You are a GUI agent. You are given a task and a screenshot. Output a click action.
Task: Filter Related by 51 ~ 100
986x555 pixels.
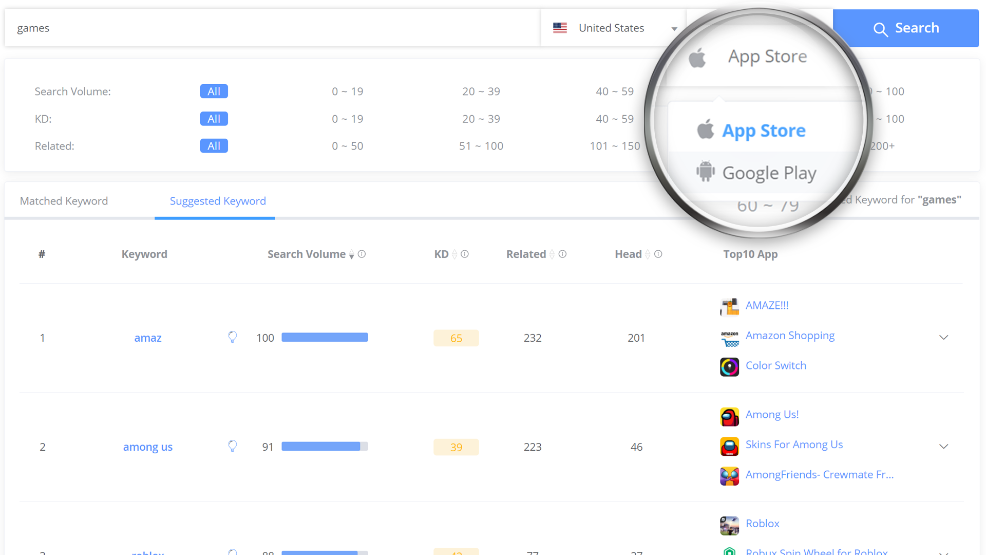click(481, 146)
